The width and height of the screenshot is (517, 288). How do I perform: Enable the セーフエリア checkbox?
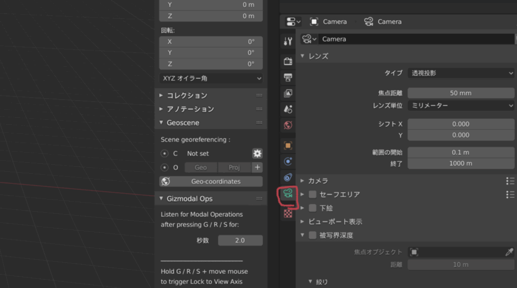313,195
